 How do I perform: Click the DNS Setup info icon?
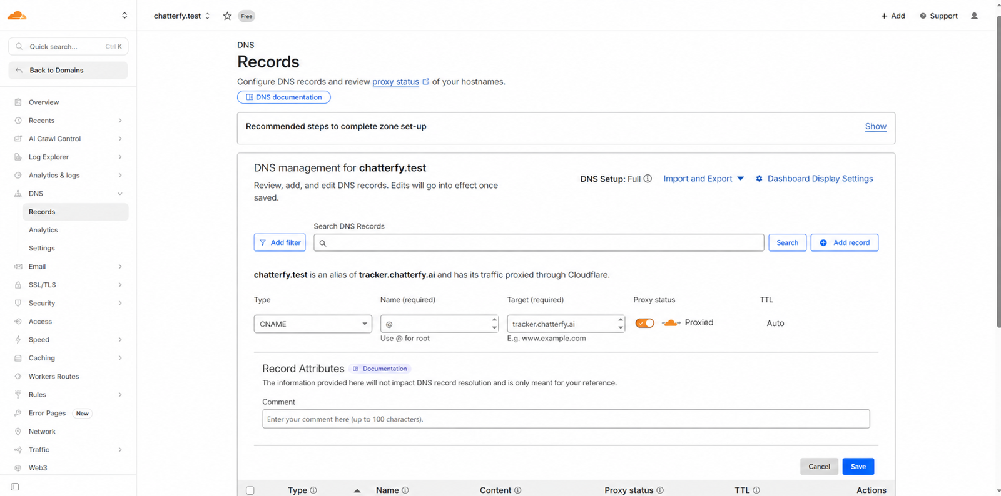click(648, 179)
